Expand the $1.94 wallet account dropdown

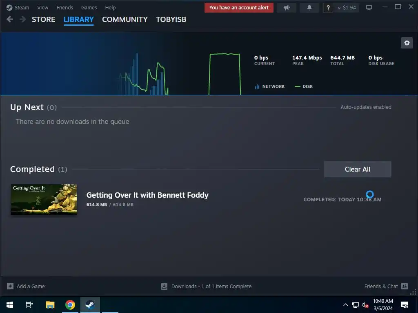(347, 8)
